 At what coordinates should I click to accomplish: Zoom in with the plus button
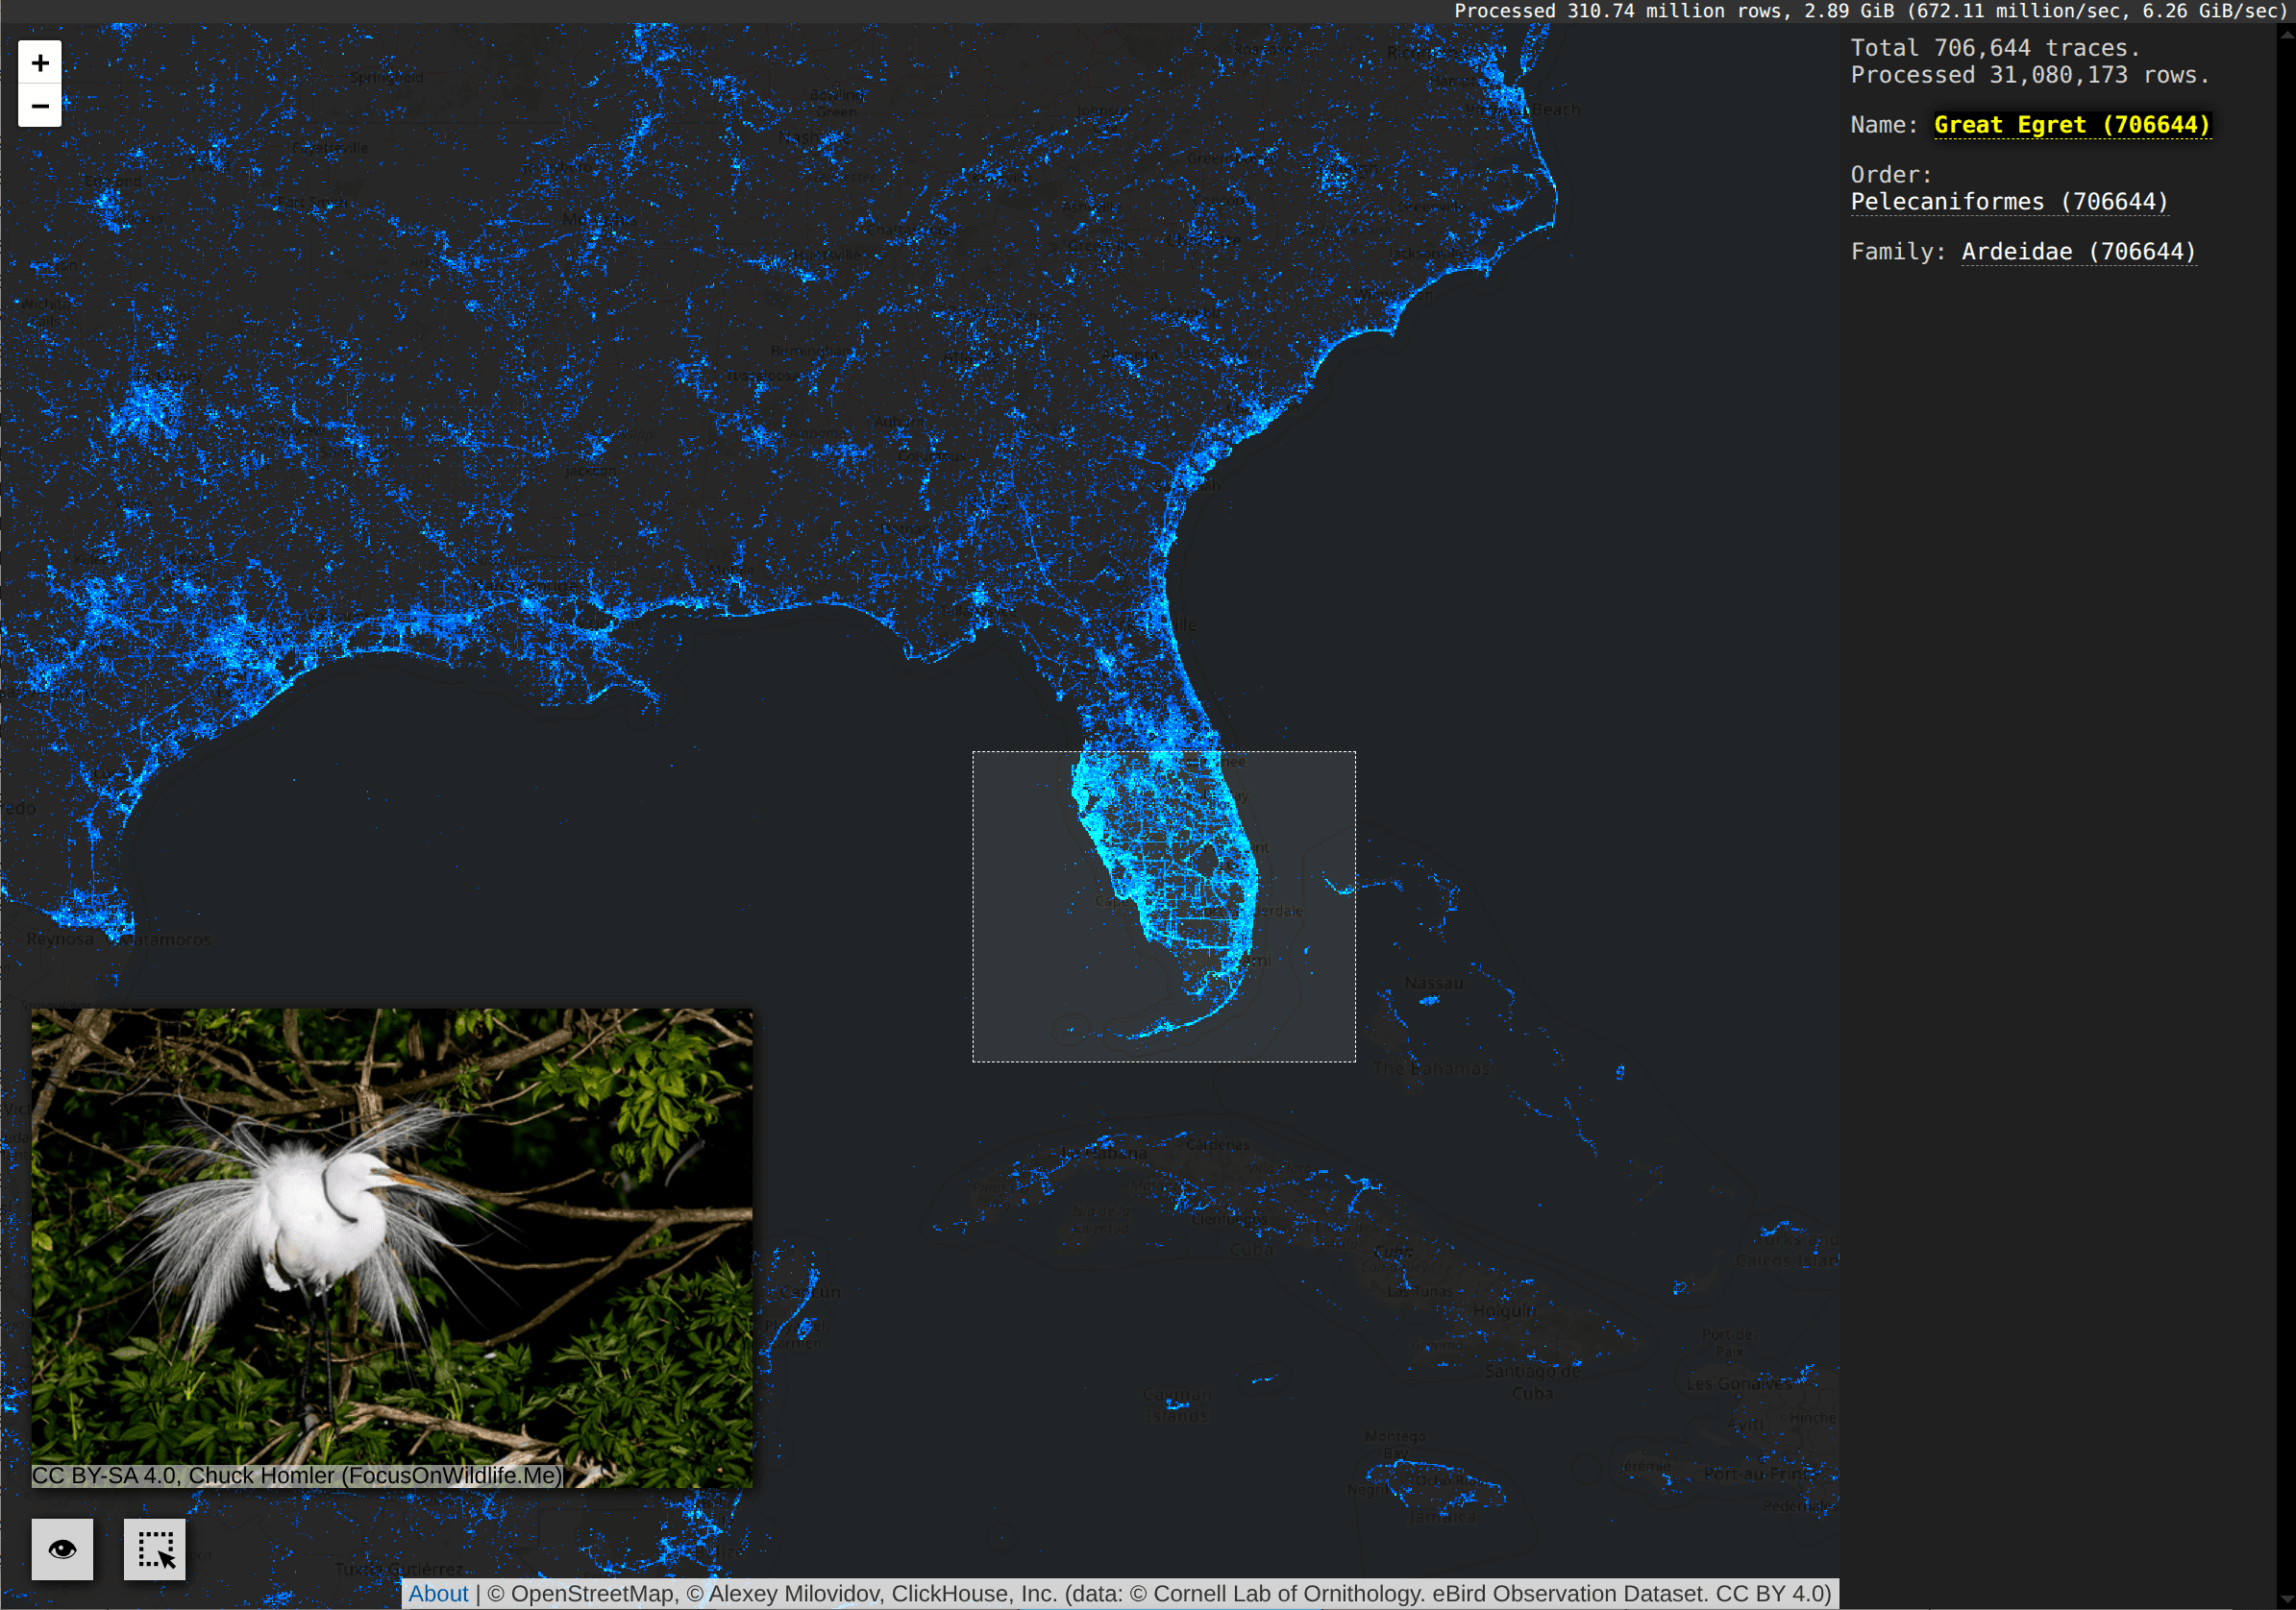(40, 63)
